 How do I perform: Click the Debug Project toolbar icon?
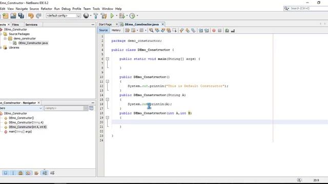pyautogui.click(x=122, y=16)
